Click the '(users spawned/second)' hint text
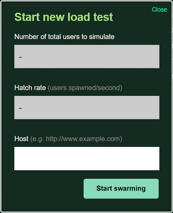Screen dimensions: 173x213 point(85,88)
